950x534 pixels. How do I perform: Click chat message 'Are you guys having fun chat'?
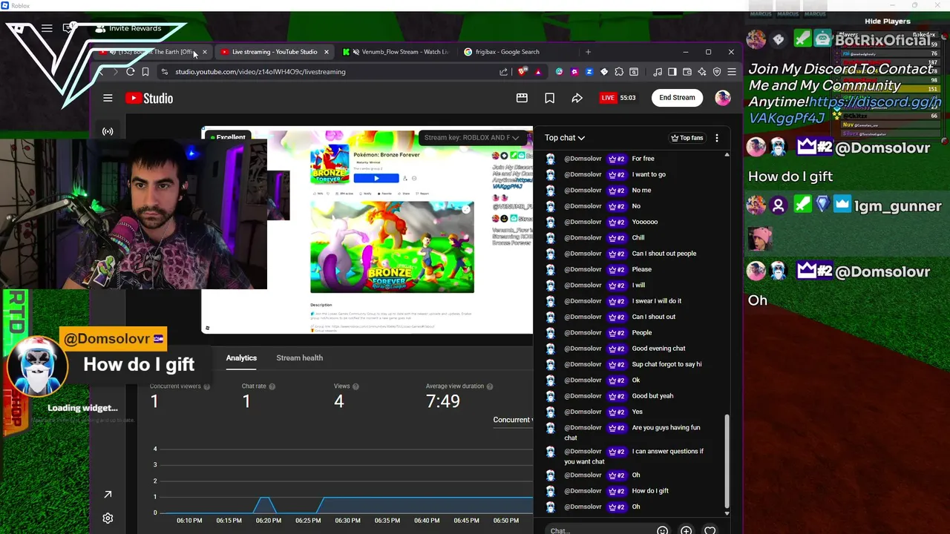point(632,432)
